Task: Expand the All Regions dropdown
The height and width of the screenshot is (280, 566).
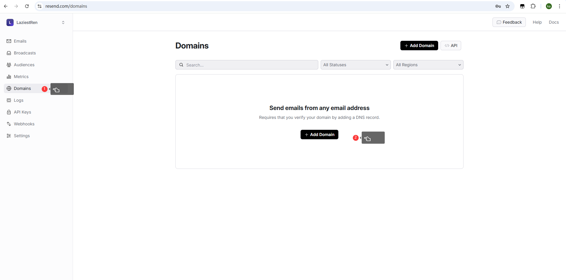Action: pos(428,65)
